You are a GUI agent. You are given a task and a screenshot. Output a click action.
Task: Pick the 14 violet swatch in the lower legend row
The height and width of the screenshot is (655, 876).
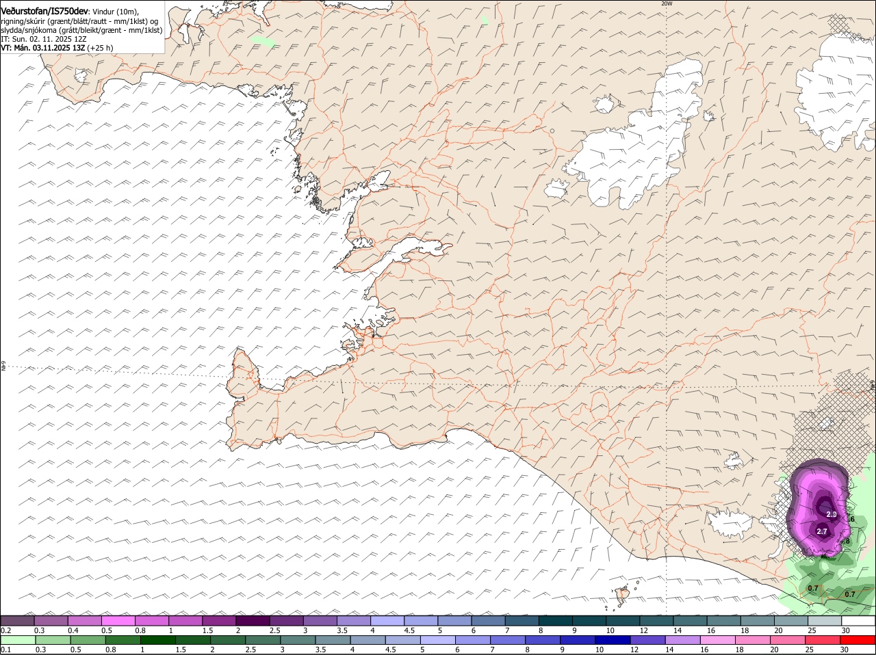(683, 640)
